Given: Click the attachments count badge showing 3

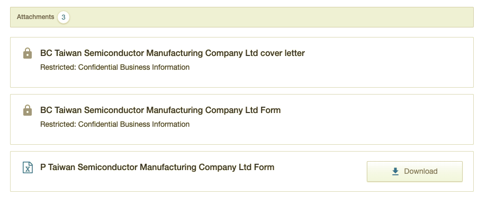Looking at the screenshot, I should 64,17.
